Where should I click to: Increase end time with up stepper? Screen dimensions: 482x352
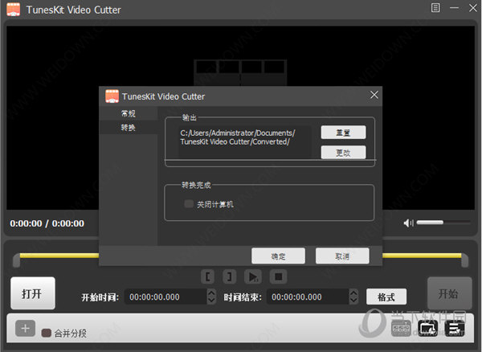(353, 293)
